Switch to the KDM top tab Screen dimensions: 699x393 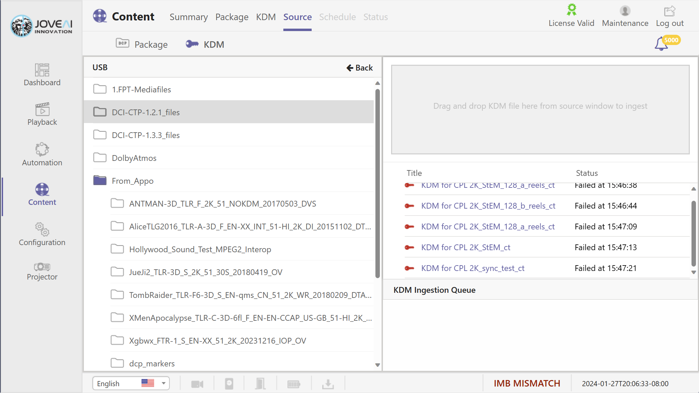click(266, 17)
